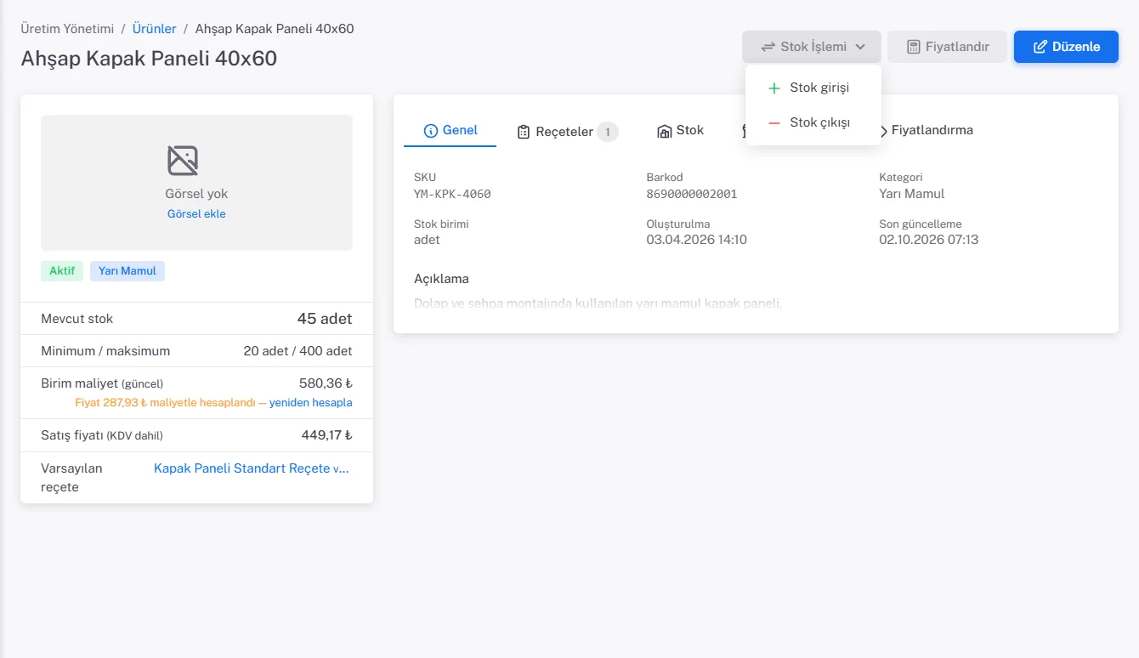The width and height of the screenshot is (1139, 658).
Task: Click the page title Ahşap Kapak Paneli 40x60
Action: (x=149, y=58)
